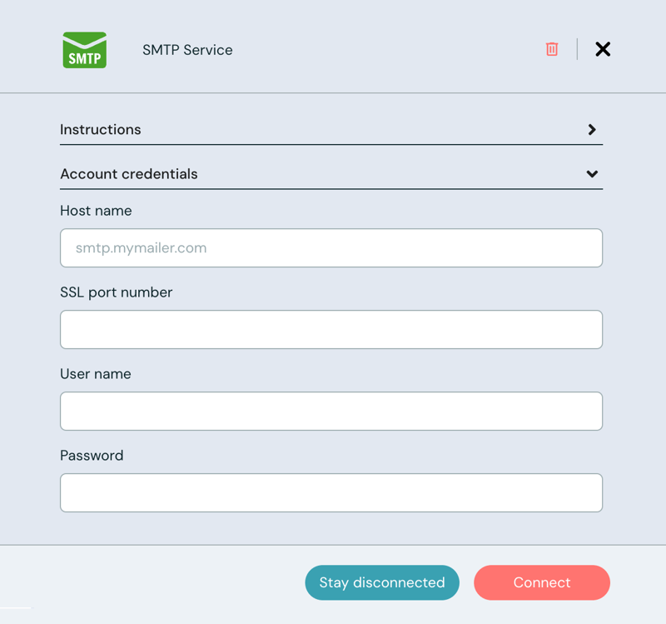Click into the SSL port number field

click(331, 330)
